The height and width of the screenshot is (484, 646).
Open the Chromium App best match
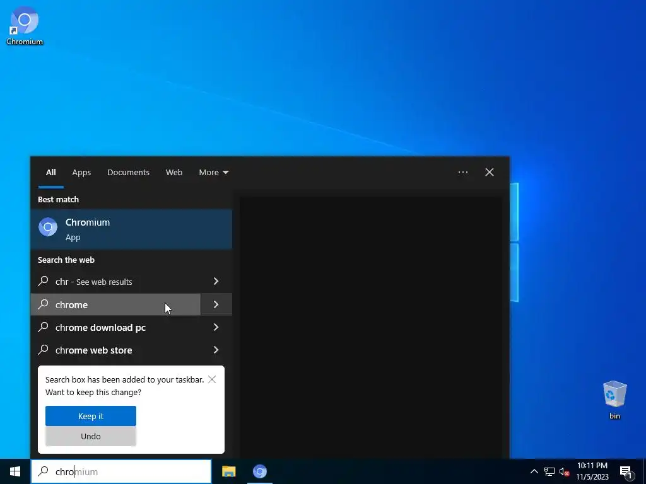click(x=131, y=229)
